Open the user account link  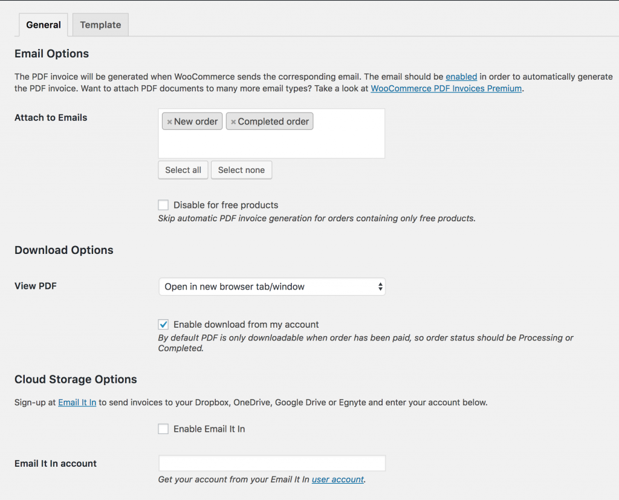pos(338,479)
